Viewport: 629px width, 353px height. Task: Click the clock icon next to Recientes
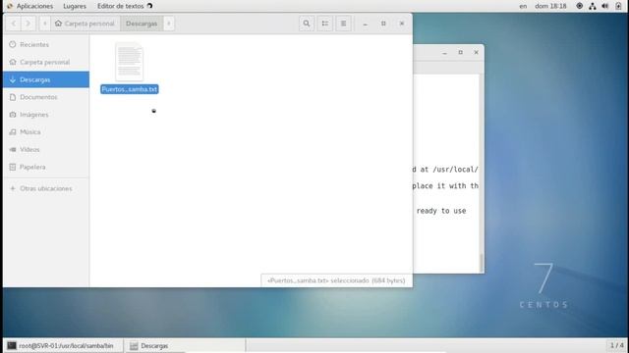pos(13,44)
